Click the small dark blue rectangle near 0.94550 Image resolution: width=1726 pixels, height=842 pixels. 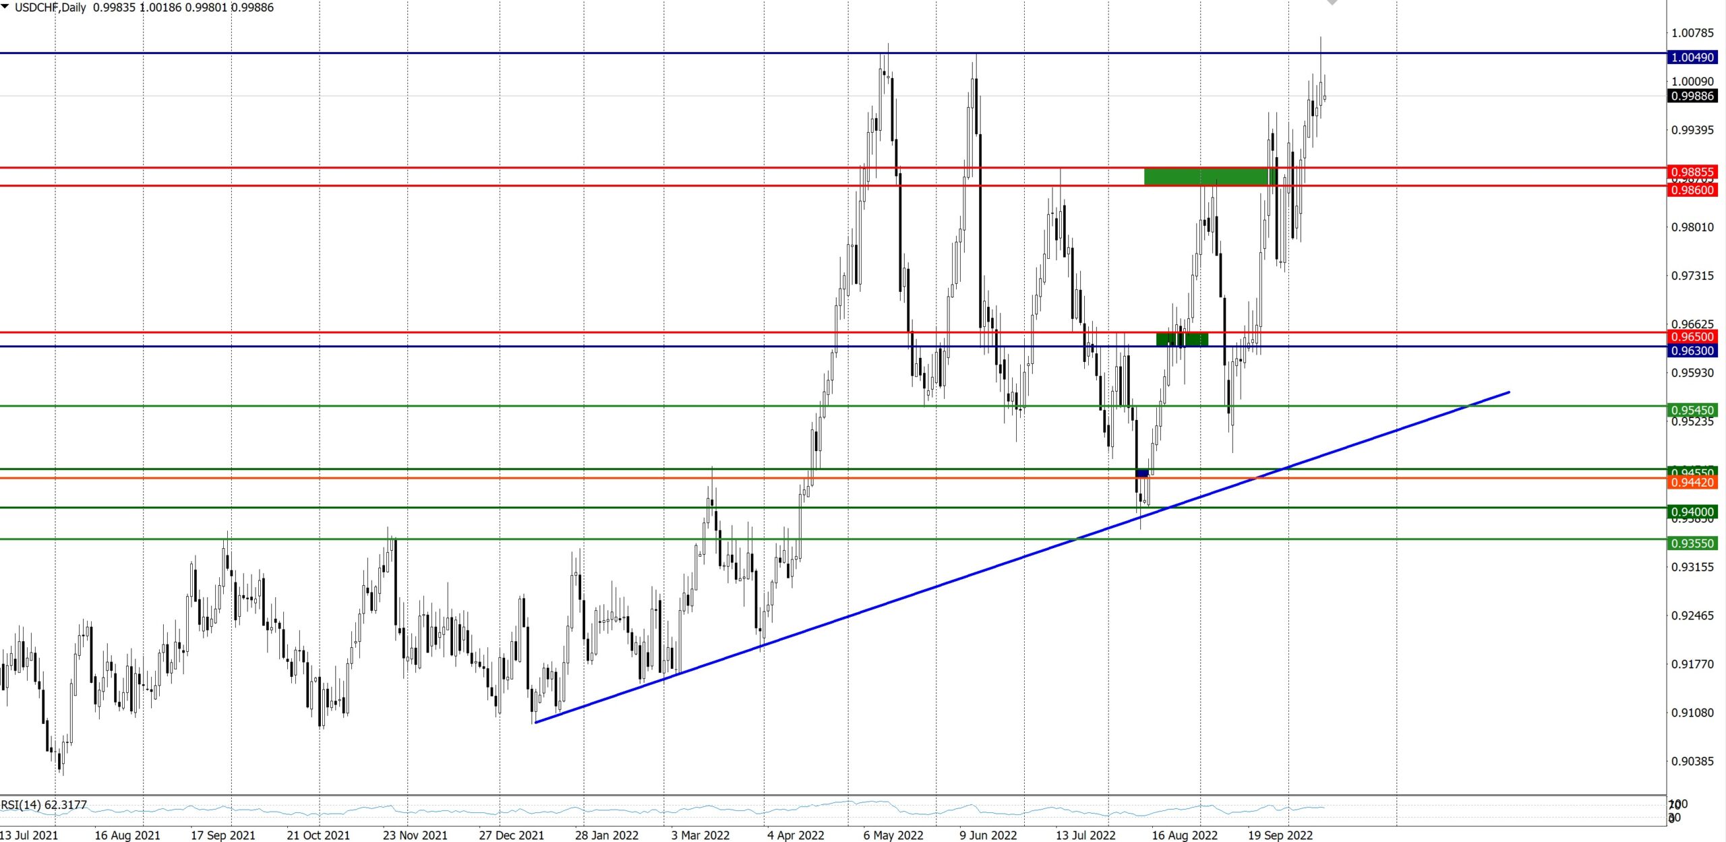[1142, 474]
